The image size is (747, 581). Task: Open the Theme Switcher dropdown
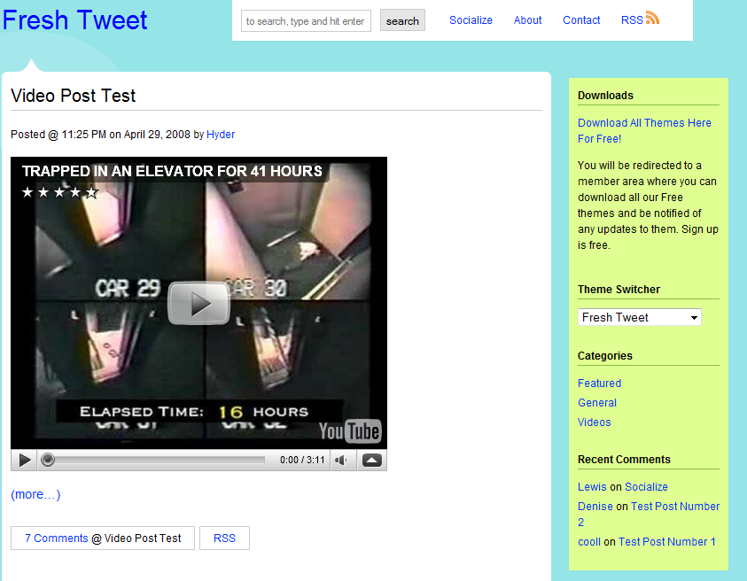639,317
